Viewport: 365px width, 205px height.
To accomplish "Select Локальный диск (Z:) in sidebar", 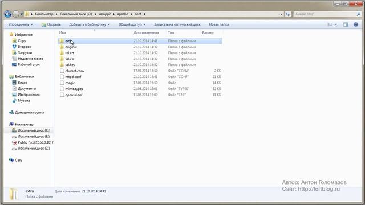I will (x=34, y=148).
